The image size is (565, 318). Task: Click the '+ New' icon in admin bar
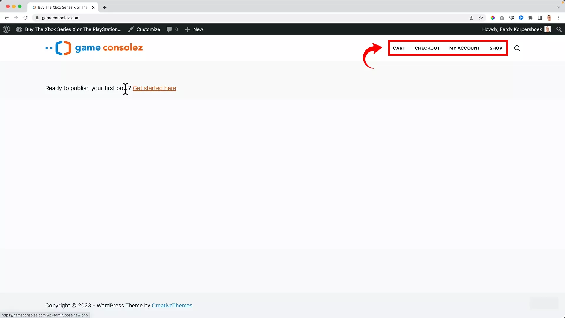coord(187,29)
